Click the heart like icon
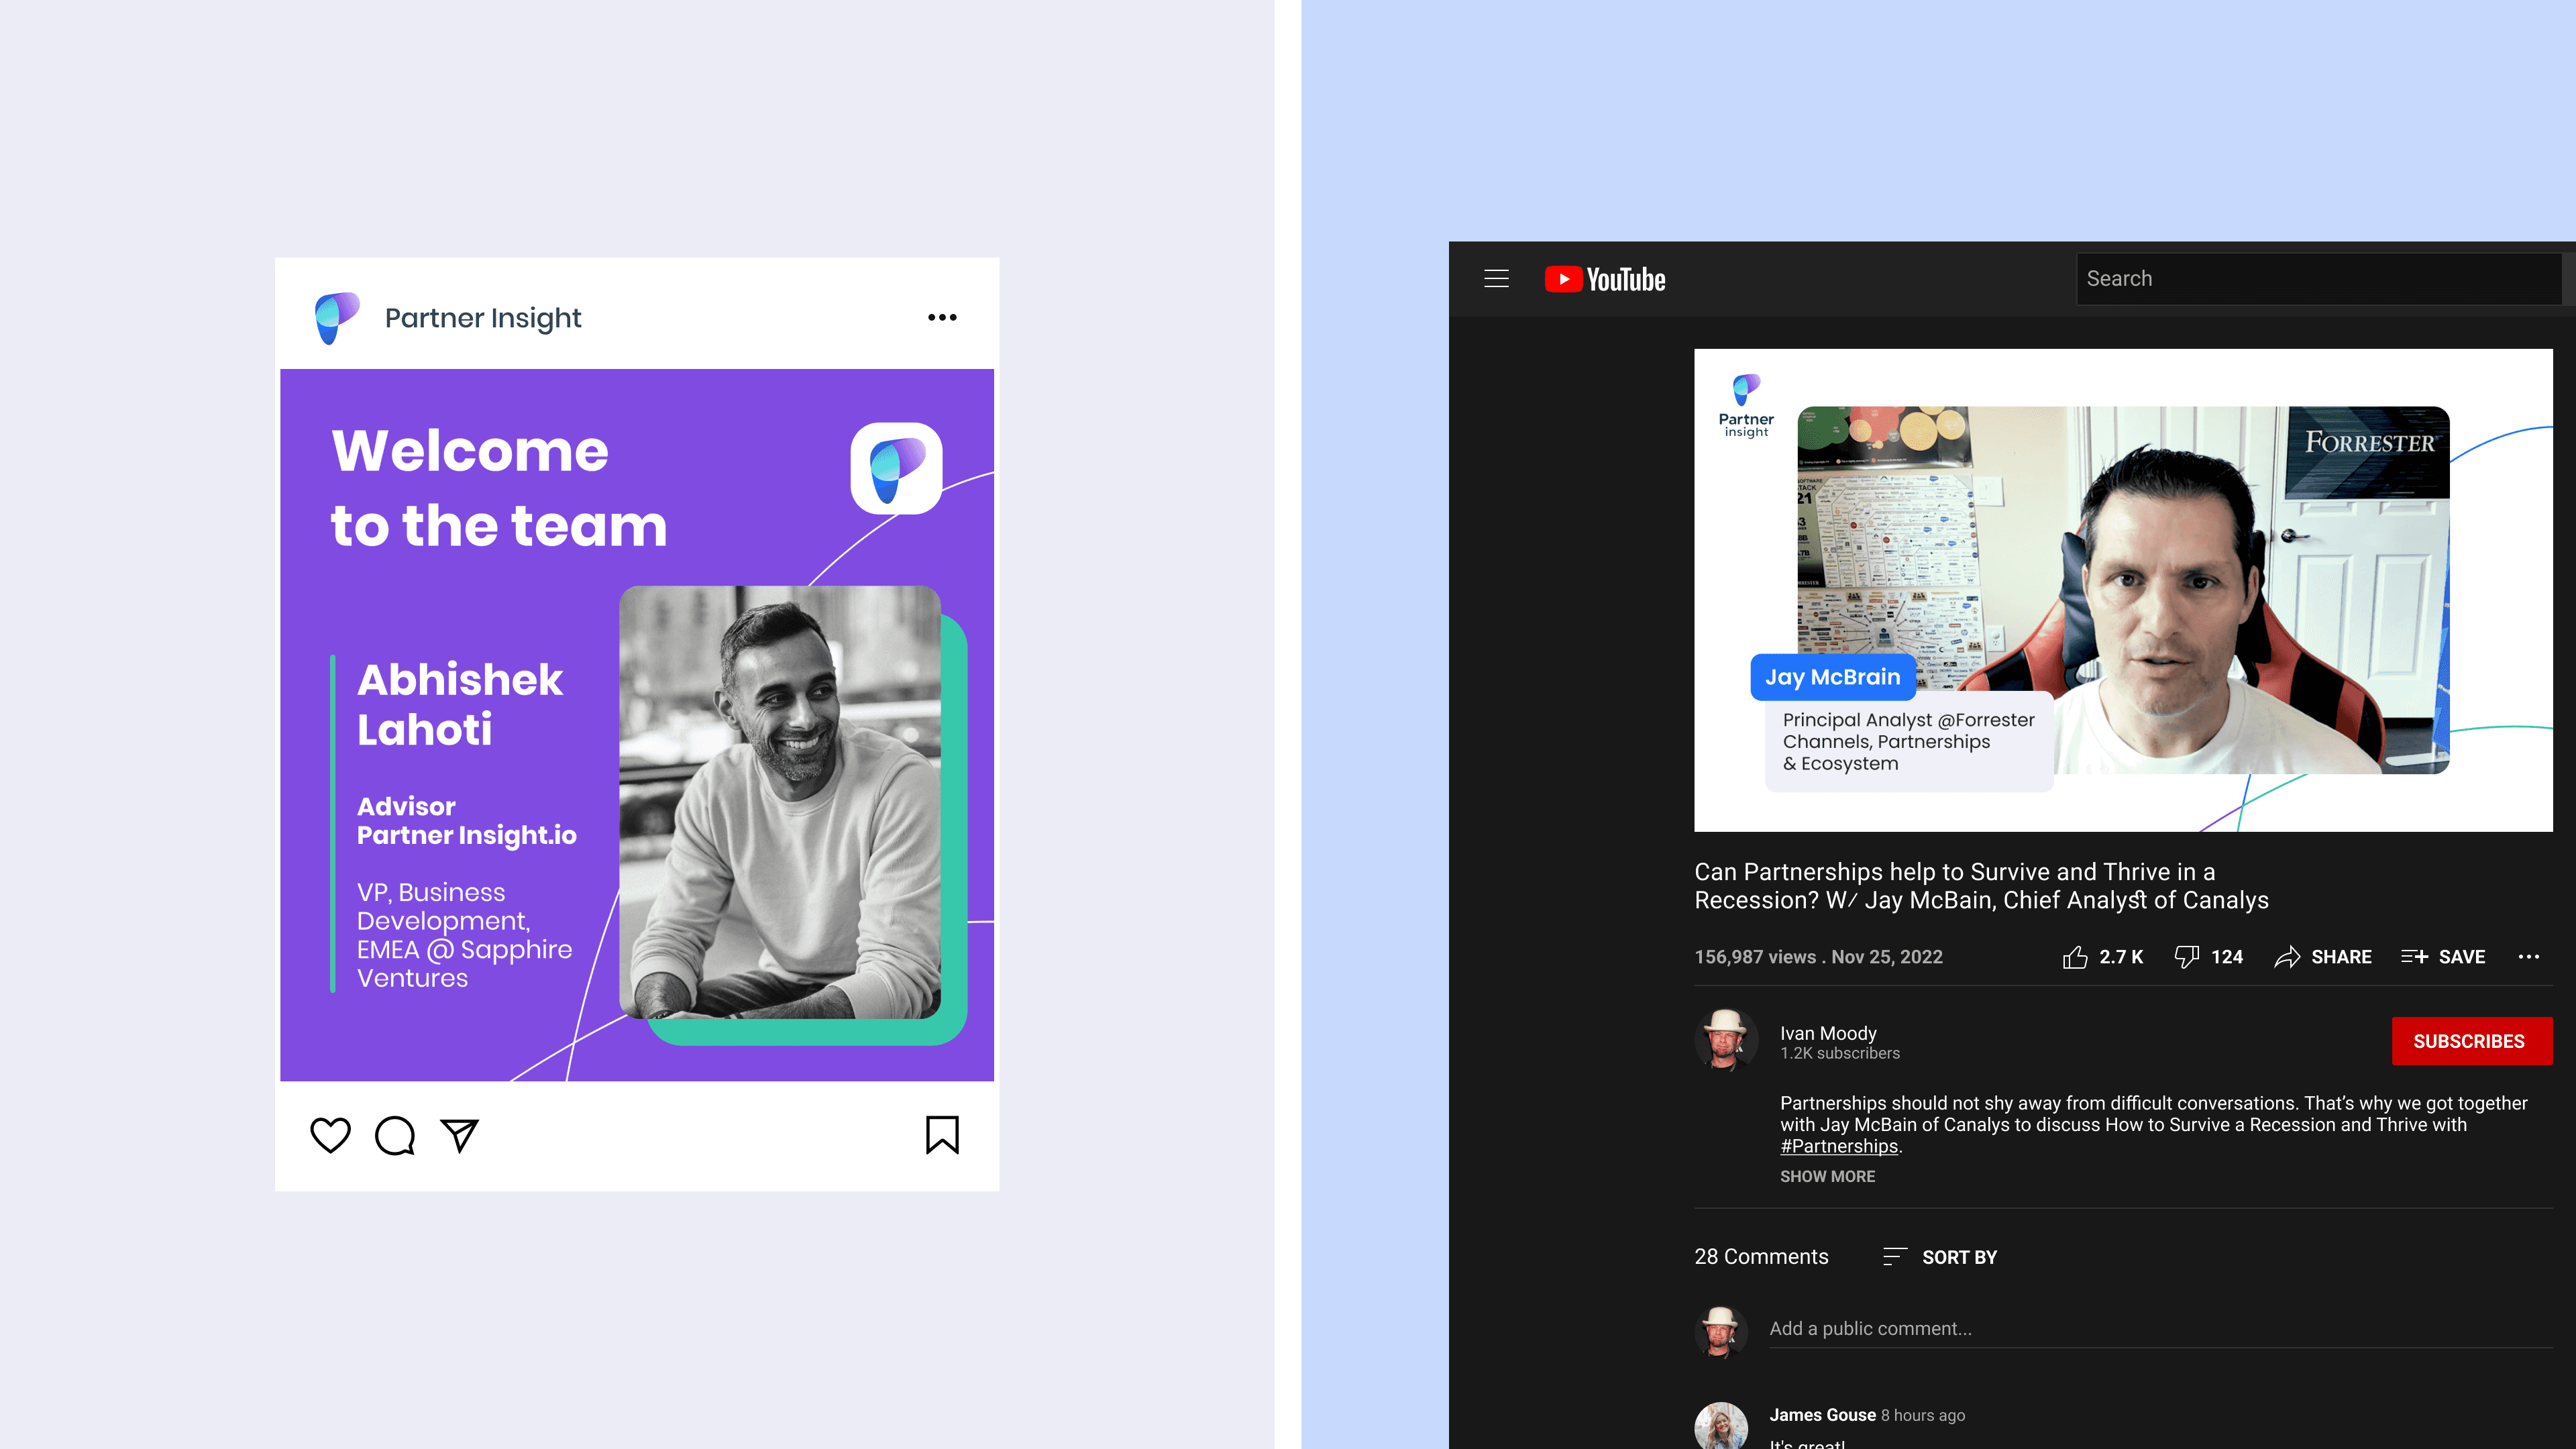Viewport: 2576px width, 1449px height. (x=330, y=1135)
